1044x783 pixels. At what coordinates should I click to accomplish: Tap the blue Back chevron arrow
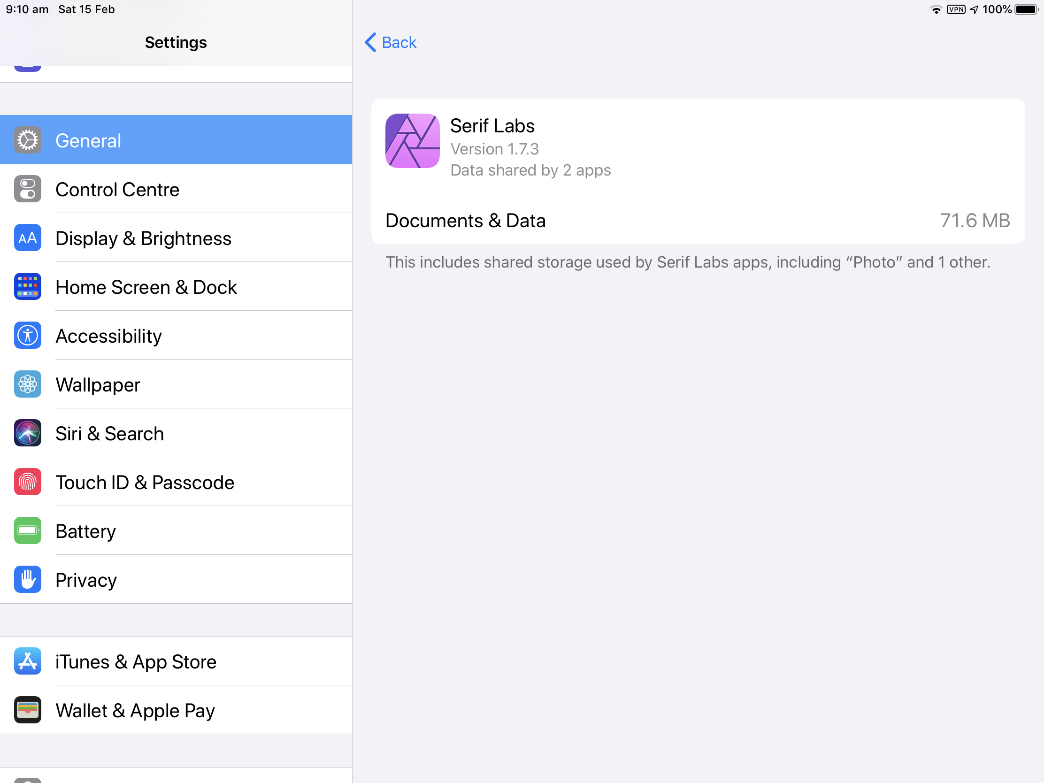pos(370,42)
